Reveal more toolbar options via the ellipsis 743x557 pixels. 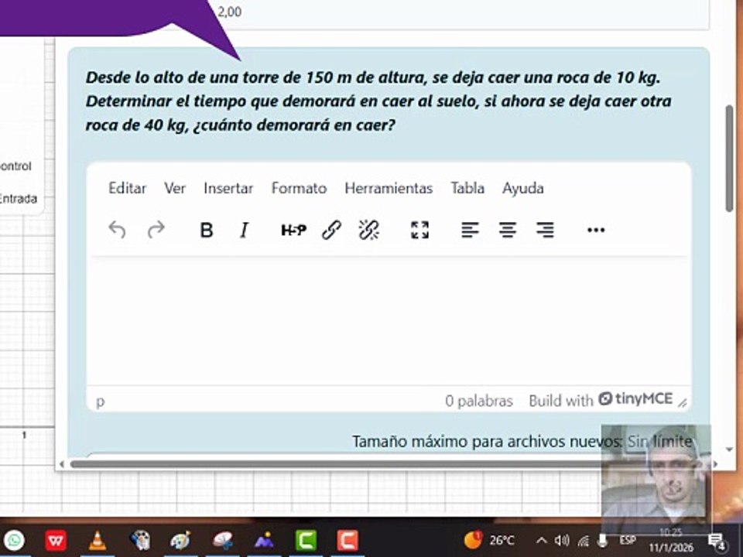tap(596, 231)
